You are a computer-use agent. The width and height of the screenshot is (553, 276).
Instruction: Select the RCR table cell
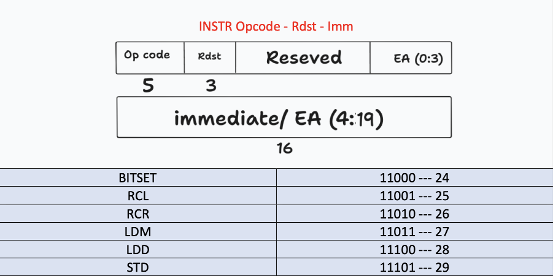(x=138, y=214)
